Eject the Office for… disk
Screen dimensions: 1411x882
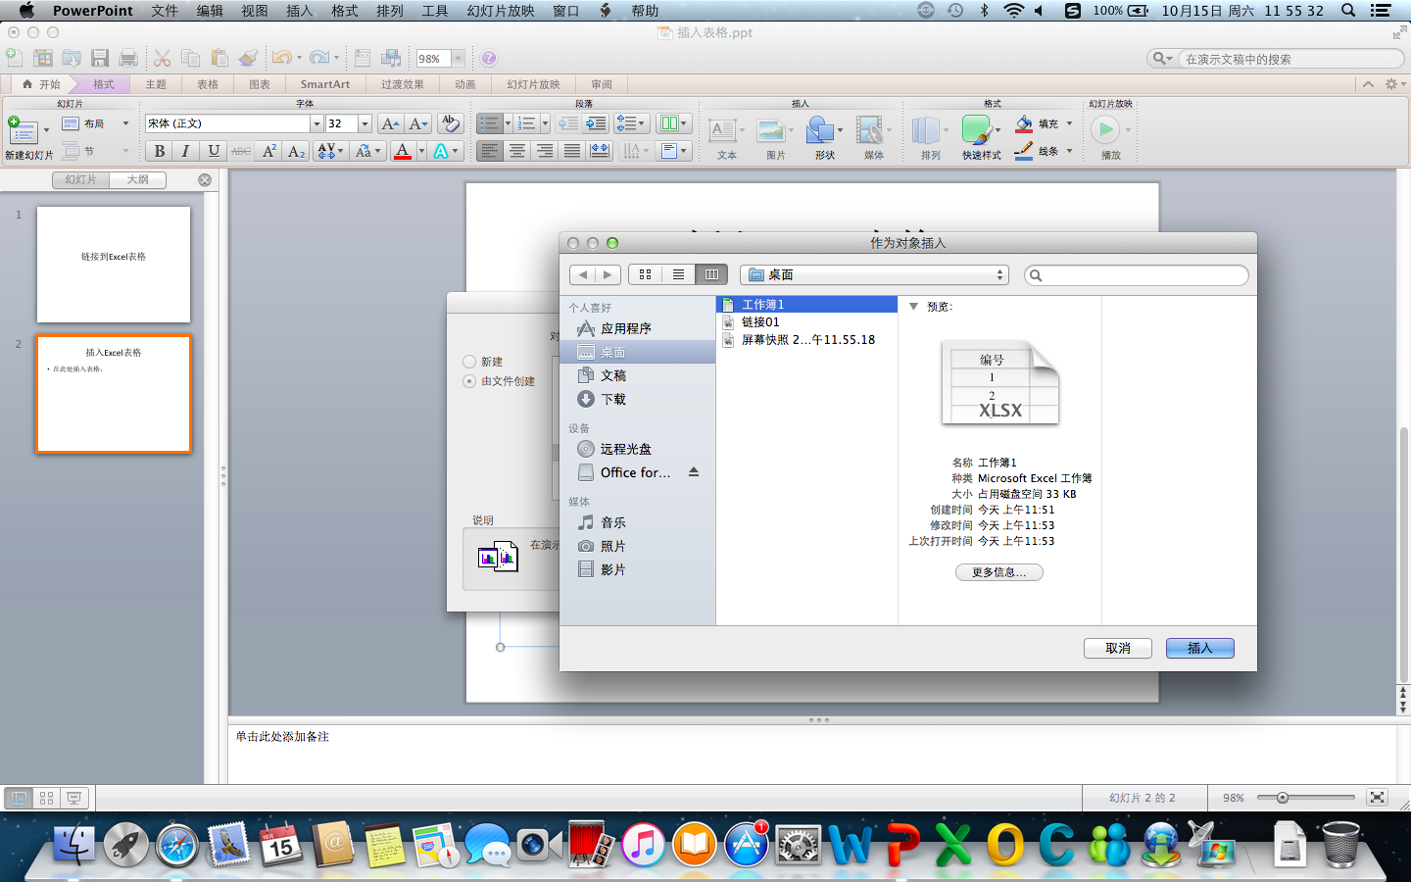(x=694, y=472)
